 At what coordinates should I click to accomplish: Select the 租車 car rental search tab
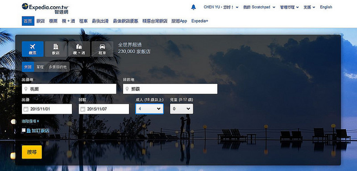[102, 49]
